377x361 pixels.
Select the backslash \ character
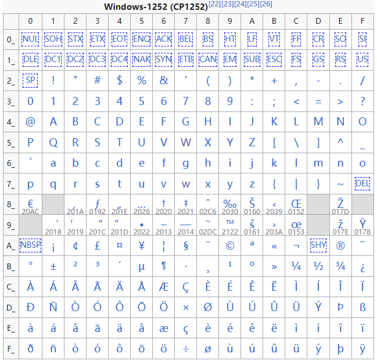point(296,143)
